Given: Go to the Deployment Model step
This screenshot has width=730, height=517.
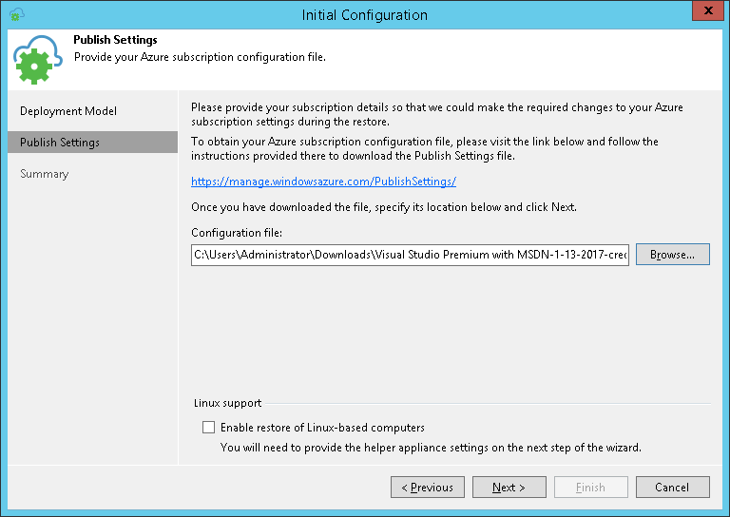Looking at the screenshot, I should pyautogui.click(x=68, y=111).
